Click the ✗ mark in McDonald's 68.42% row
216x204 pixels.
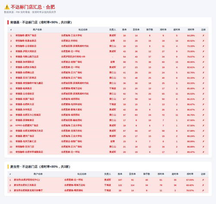tap(203, 185)
